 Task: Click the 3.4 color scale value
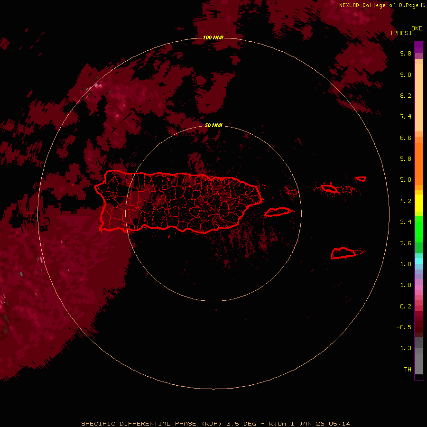click(x=406, y=222)
